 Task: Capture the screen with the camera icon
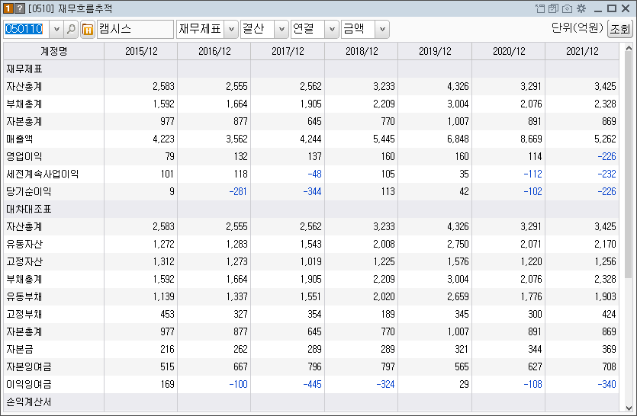point(567,8)
